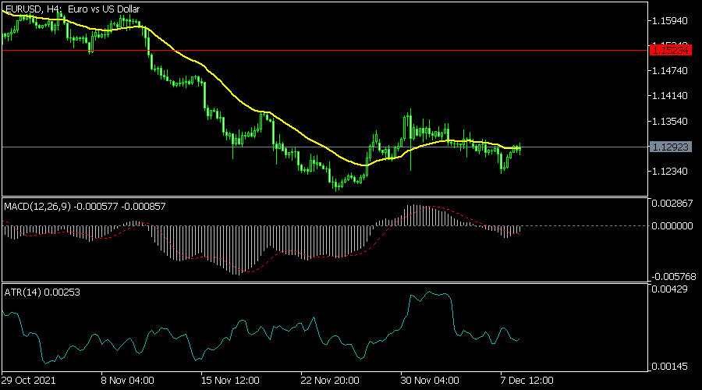Click the MACD scale value 0.002867
702x390 pixels.
tap(672, 204)
